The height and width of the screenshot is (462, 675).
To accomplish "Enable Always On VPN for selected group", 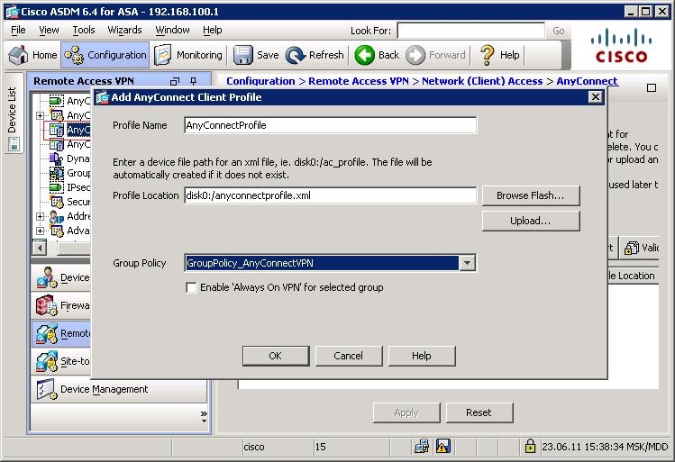I will click(x=191, y=287).
